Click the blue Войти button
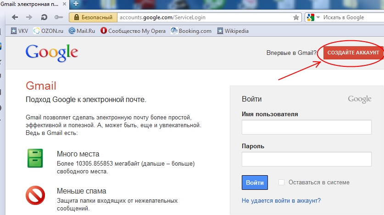This screenshot has height=215, width=384. 255,183
